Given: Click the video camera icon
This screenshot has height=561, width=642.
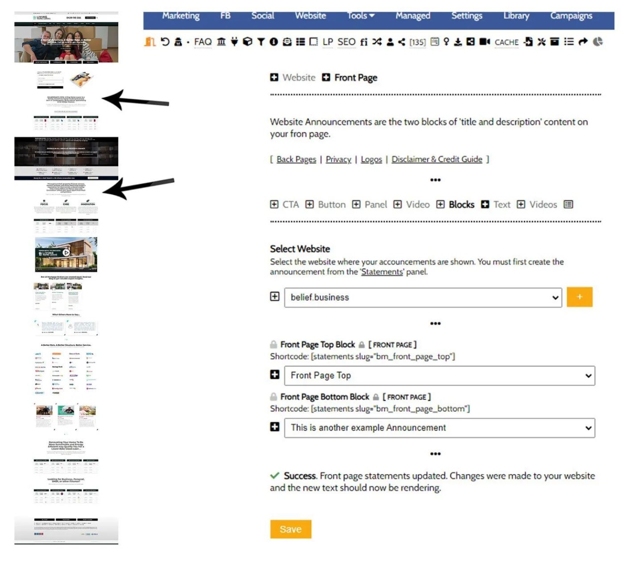Looking at the screenshot, I should (x=484, y=42).
